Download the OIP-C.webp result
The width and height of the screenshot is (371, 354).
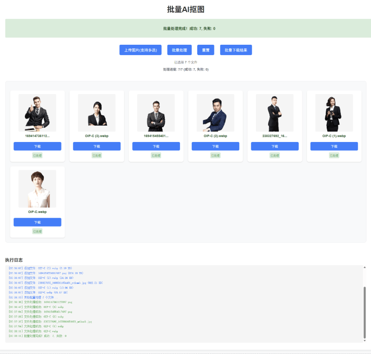pyautogui.click(x=37, y=222)
